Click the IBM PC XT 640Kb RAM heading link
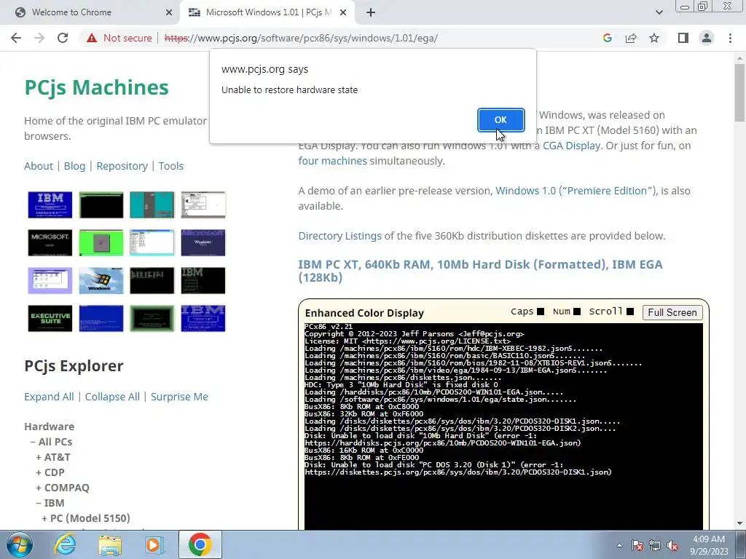Viewport: 746px width, 559px height. 480,271
